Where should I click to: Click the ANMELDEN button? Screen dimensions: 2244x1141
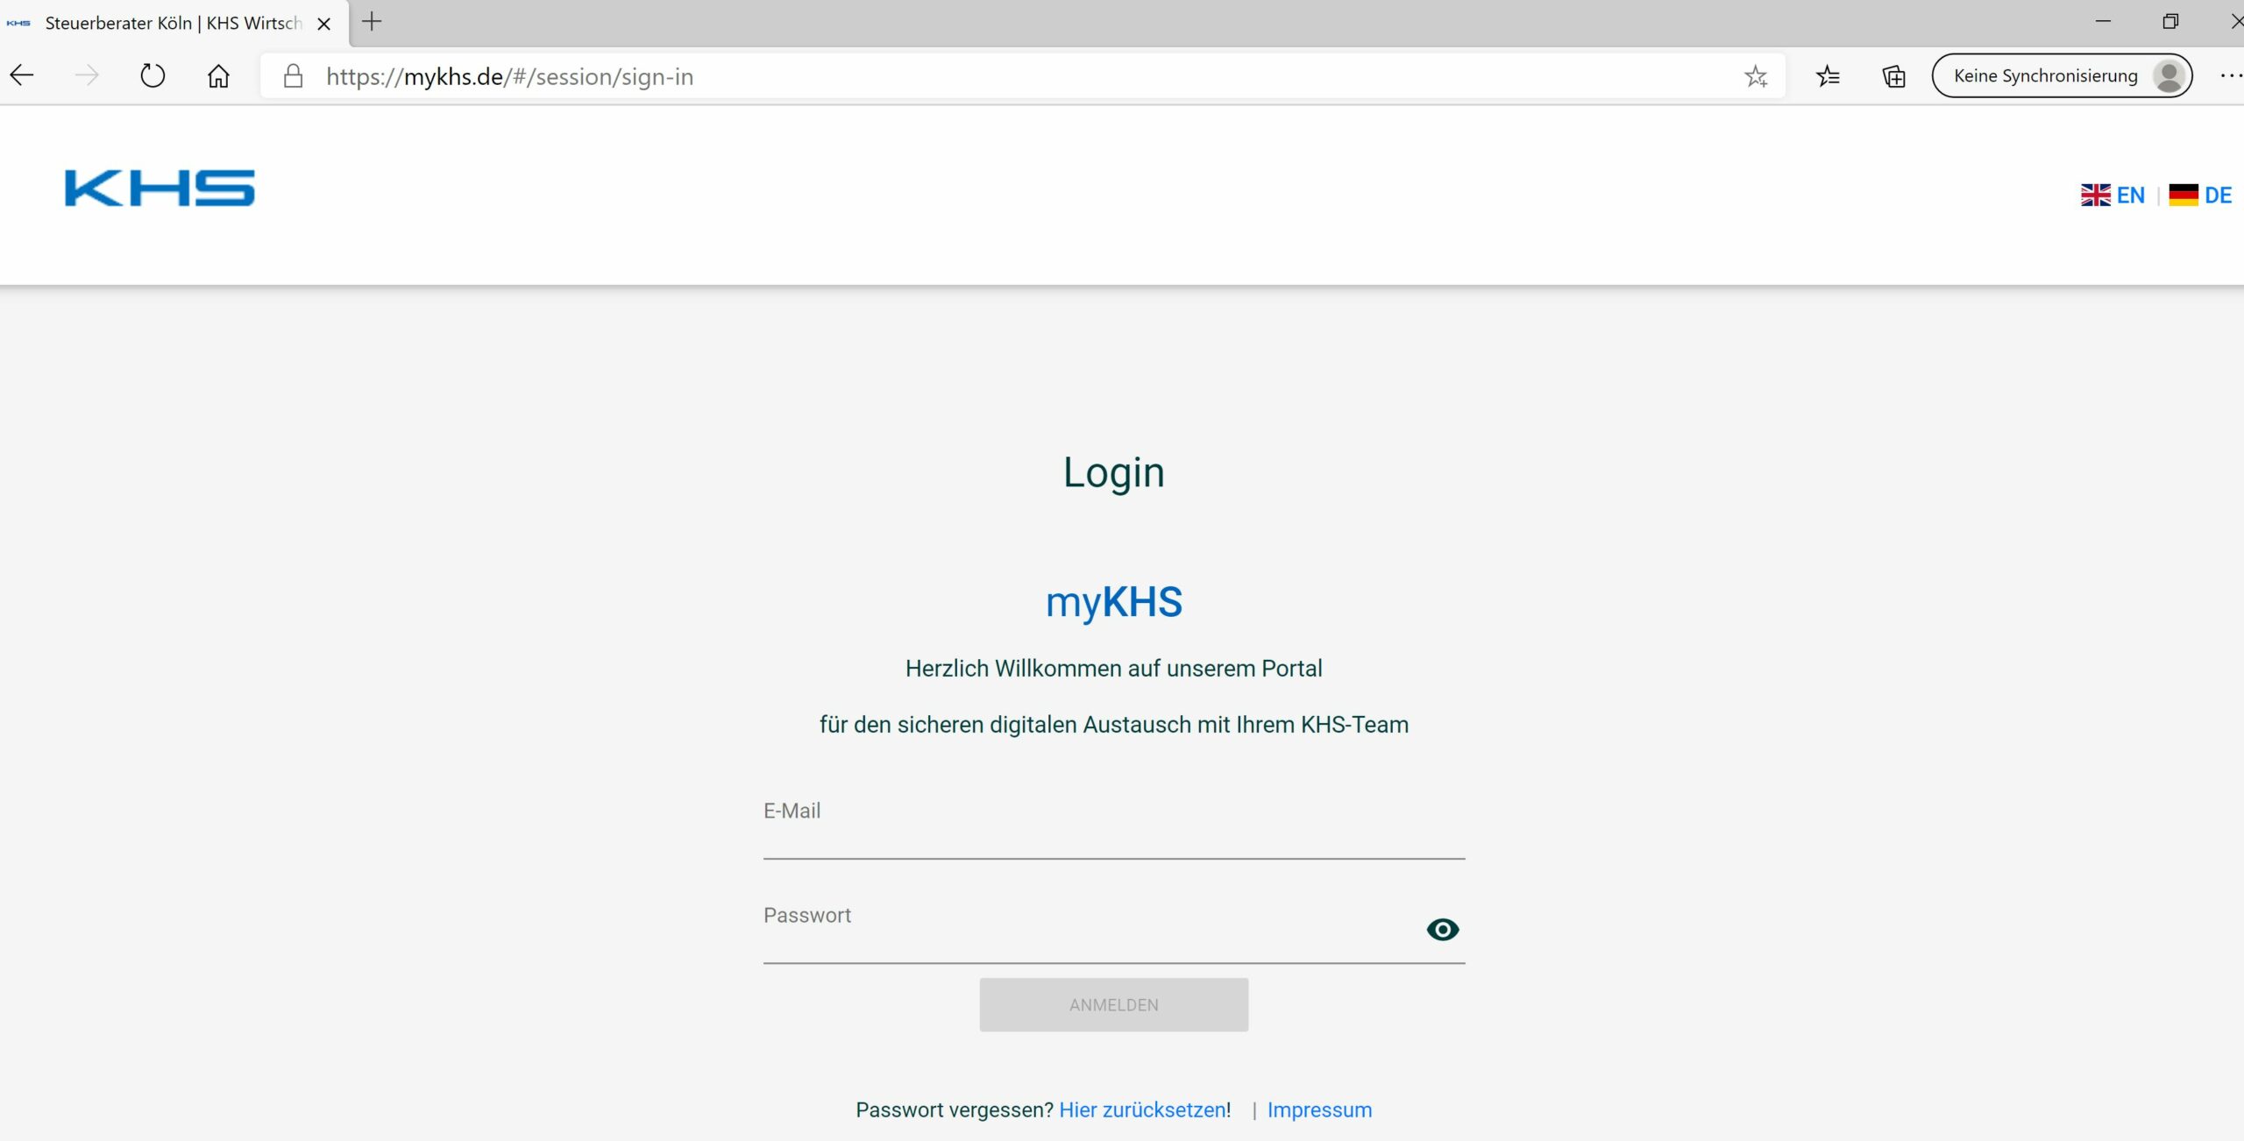(x=1113, y=1004)
